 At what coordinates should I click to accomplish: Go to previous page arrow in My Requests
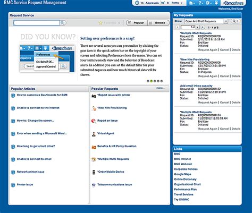click(x=178, y=27)
